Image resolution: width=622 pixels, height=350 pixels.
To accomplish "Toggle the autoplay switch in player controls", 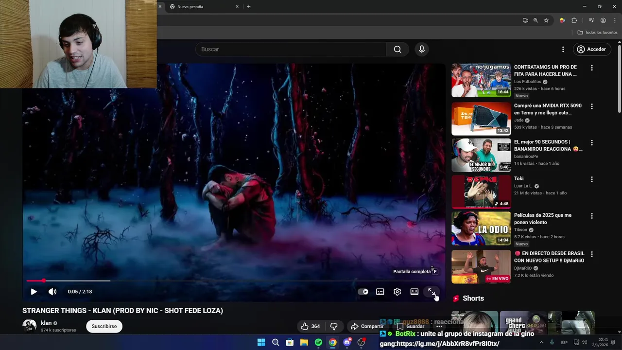I will pos(363,292).
